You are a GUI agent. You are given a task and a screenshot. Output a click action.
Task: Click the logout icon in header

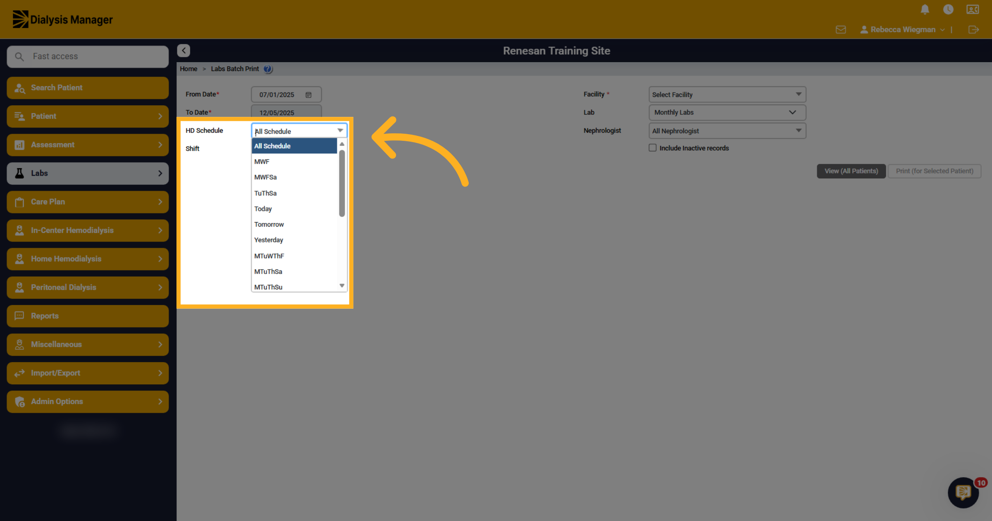[x=973, y=30]
